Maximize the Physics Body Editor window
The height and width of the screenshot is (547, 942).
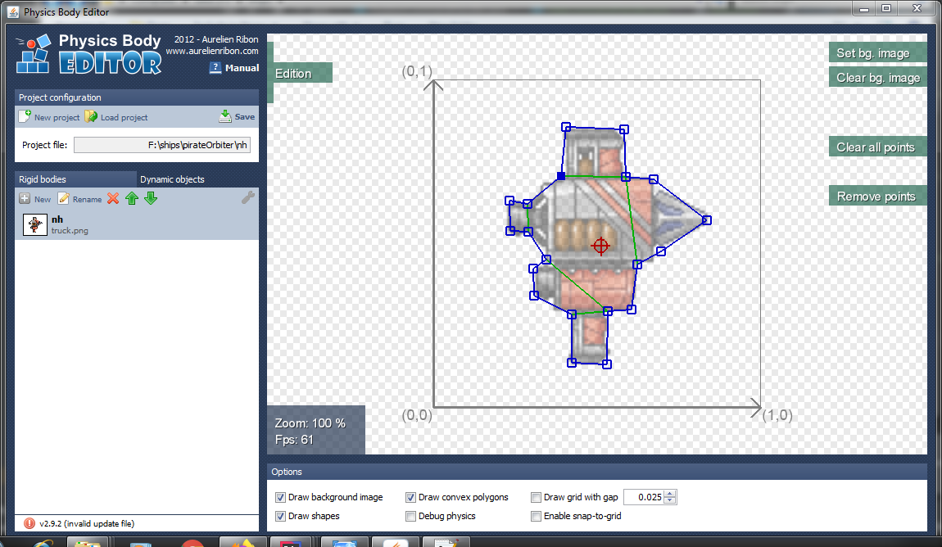tap(886, 8)
